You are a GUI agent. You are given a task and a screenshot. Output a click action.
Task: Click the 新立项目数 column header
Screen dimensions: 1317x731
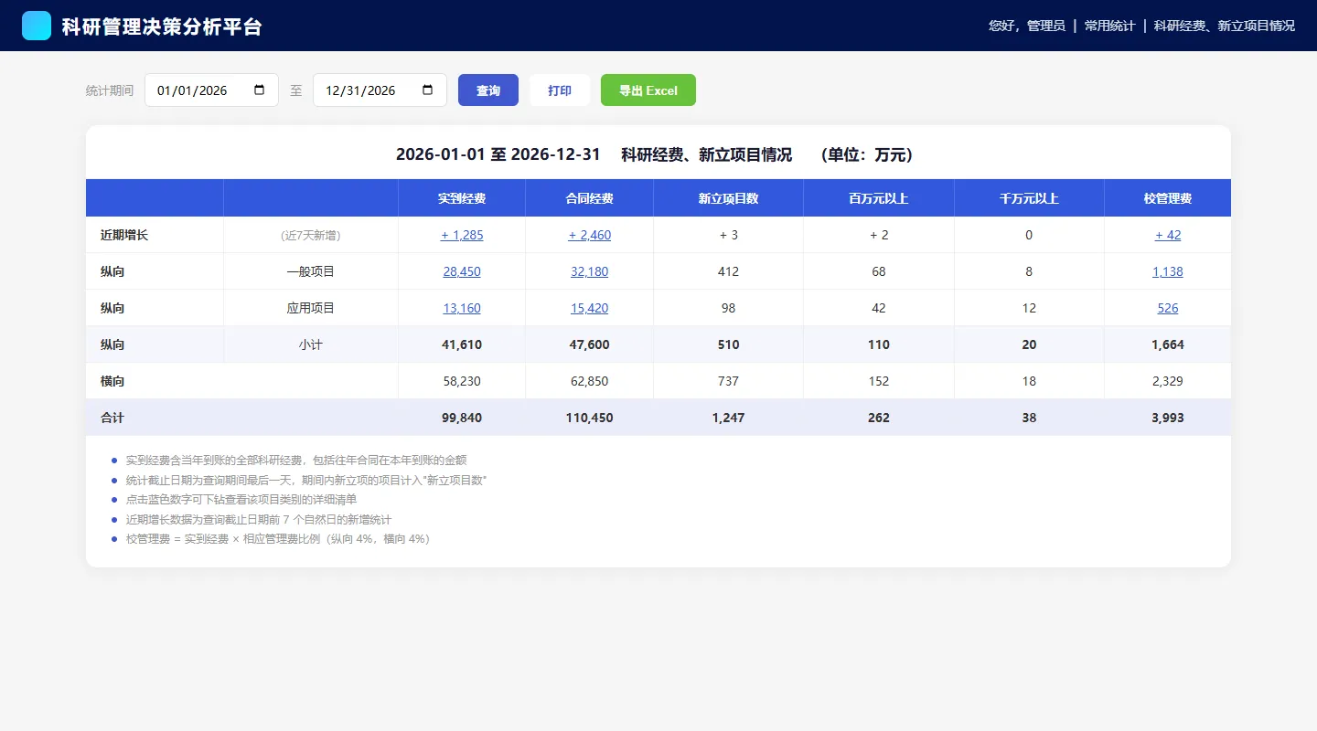pos(729,198)
